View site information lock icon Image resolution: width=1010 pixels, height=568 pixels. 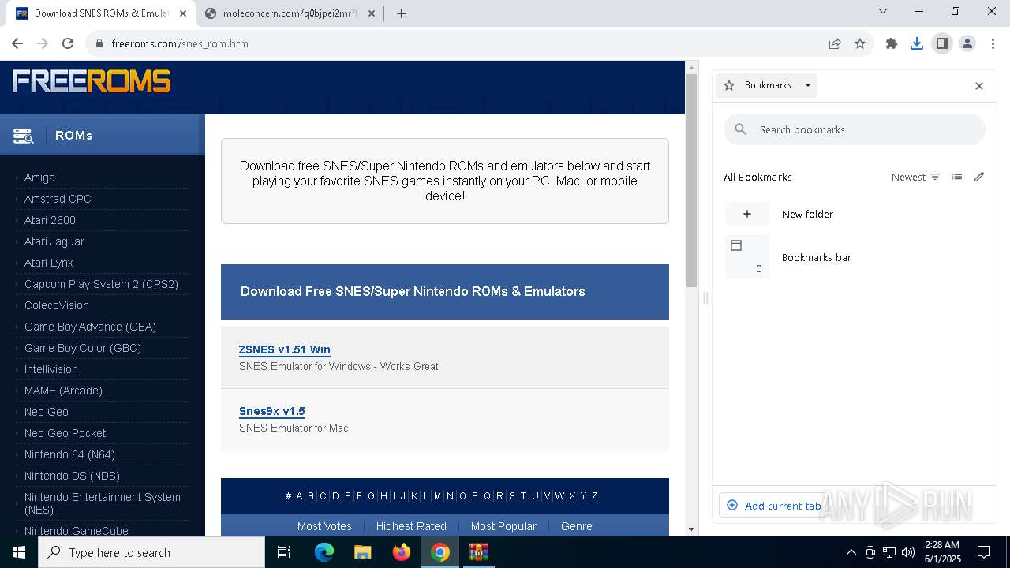[99, 43]
